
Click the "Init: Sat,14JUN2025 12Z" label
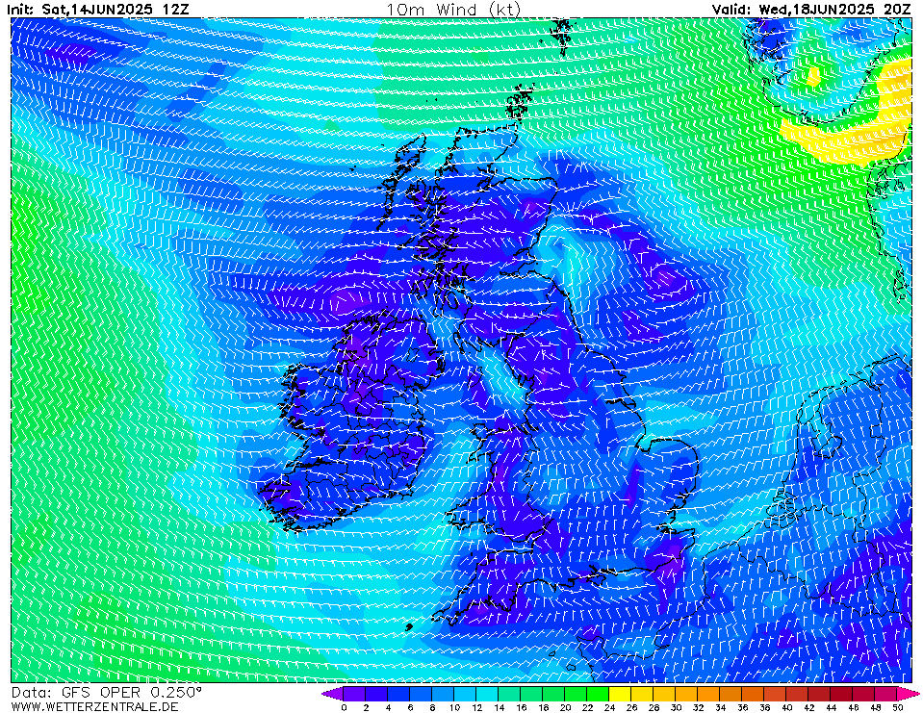[x=98, y=10]
